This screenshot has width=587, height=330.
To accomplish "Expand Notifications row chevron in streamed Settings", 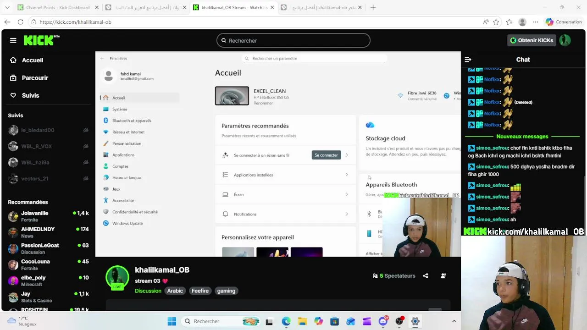I will click(x=347, y=214).
